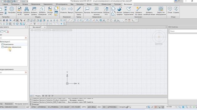Click puzzle piece with lightning icon
This screenshot has height=110, width=197.
(x=56, y=9)
